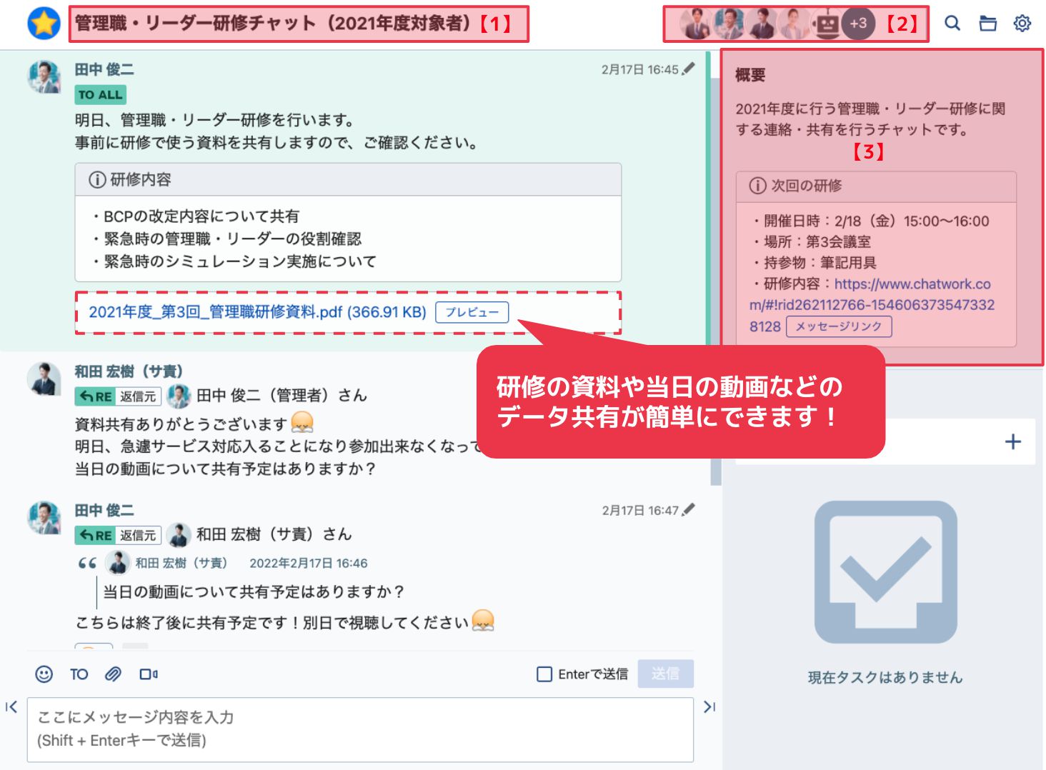Toggle the Enterで送信 checkbox
The image size is (1046, 770).
pyautogui.click(x=544, y=674)
